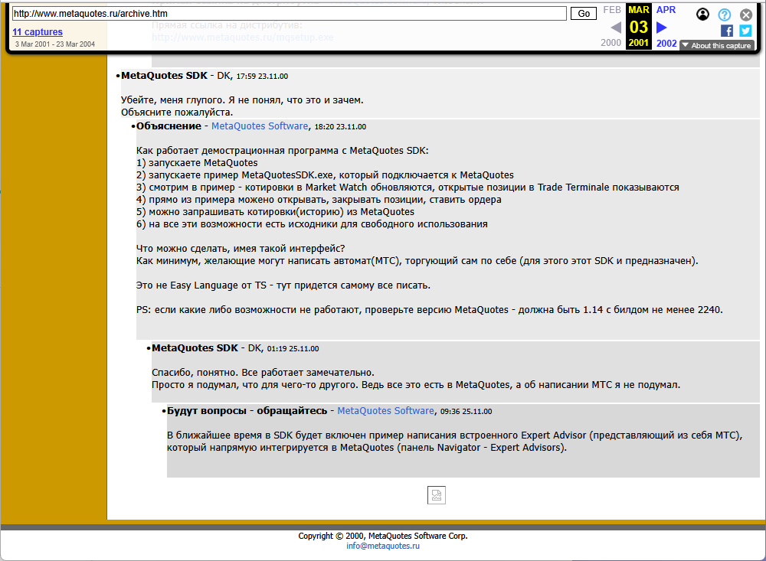Click the capture range 3 Mar 2001 - 23 Mar 2004
The width and height of the screenshot is (766, 561).
[54, 44]
